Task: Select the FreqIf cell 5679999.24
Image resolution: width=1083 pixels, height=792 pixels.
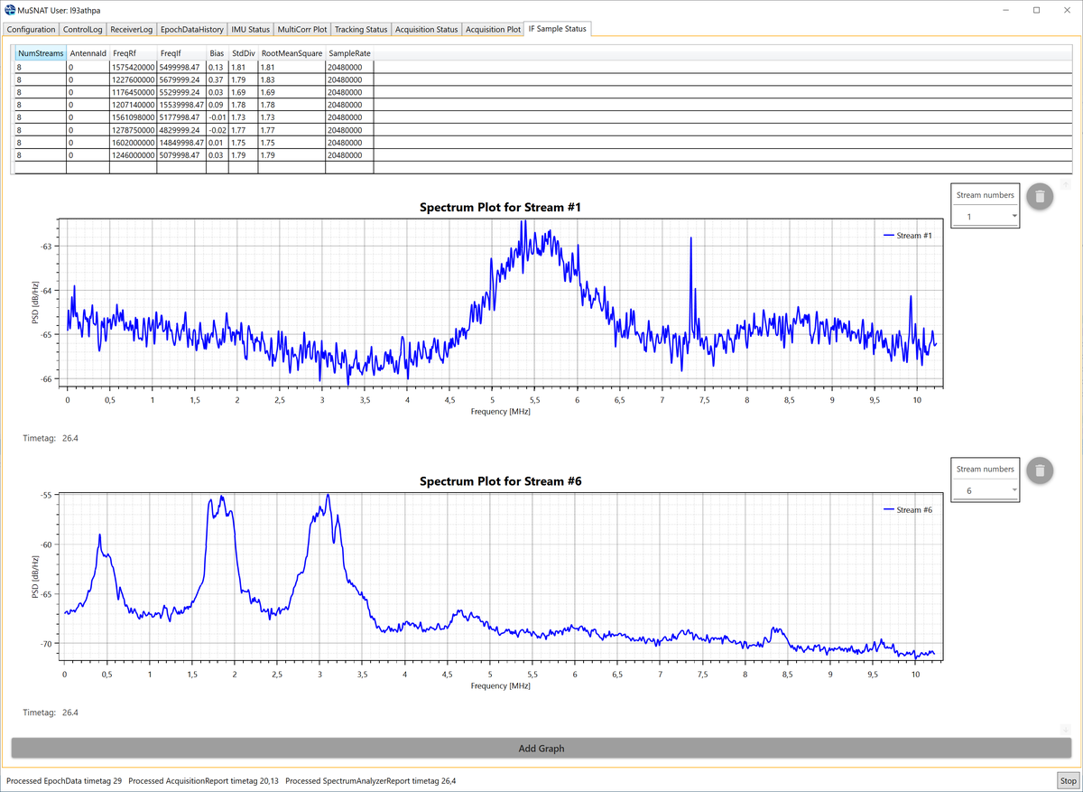Action: point(180,79)
